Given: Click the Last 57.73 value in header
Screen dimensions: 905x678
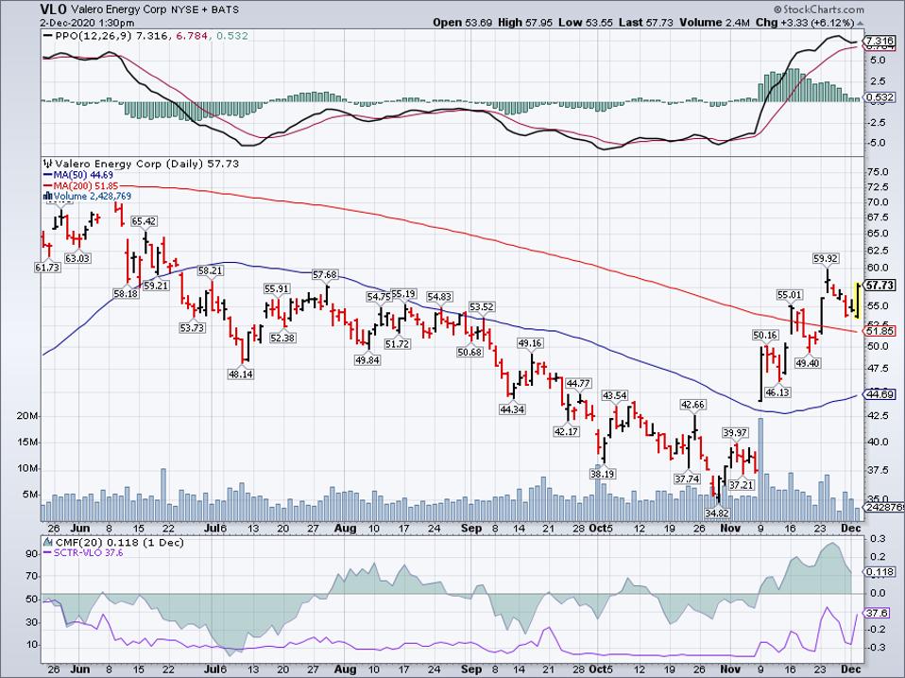Looking at the screenshot, I should point(646,23).
